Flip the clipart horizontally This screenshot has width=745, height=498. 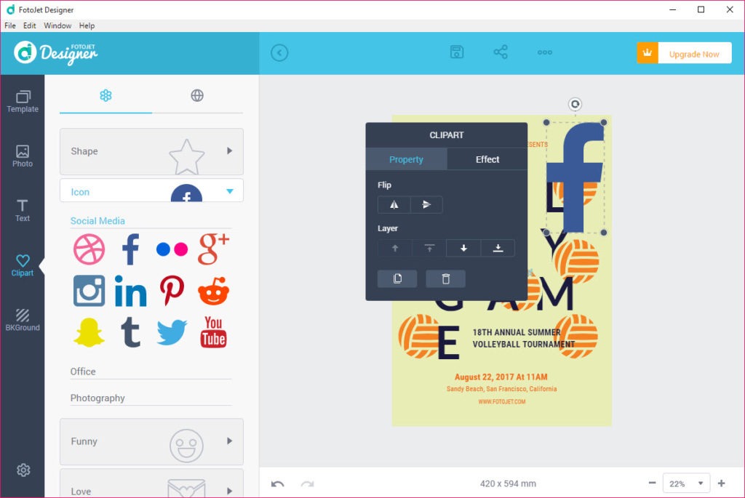point(394,204)
